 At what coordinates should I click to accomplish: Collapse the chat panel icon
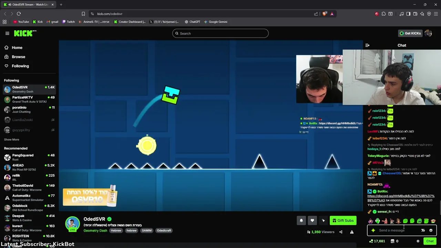coord(367,45)
